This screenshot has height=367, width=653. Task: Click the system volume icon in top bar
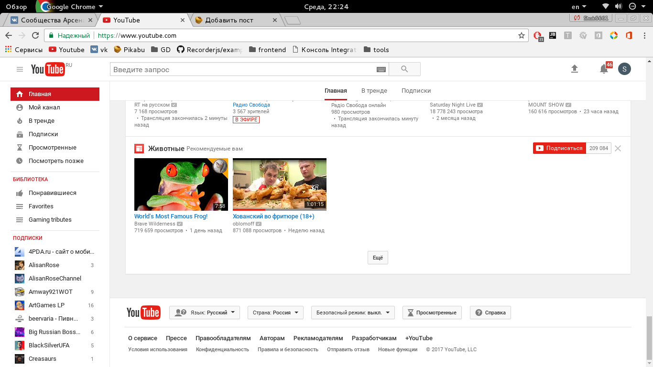pyautogui.click(x=618, y=7)
